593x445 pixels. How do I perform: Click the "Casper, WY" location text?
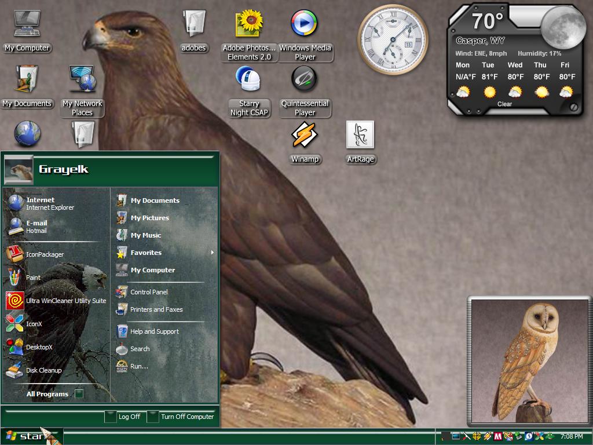(x=480, y=41)
